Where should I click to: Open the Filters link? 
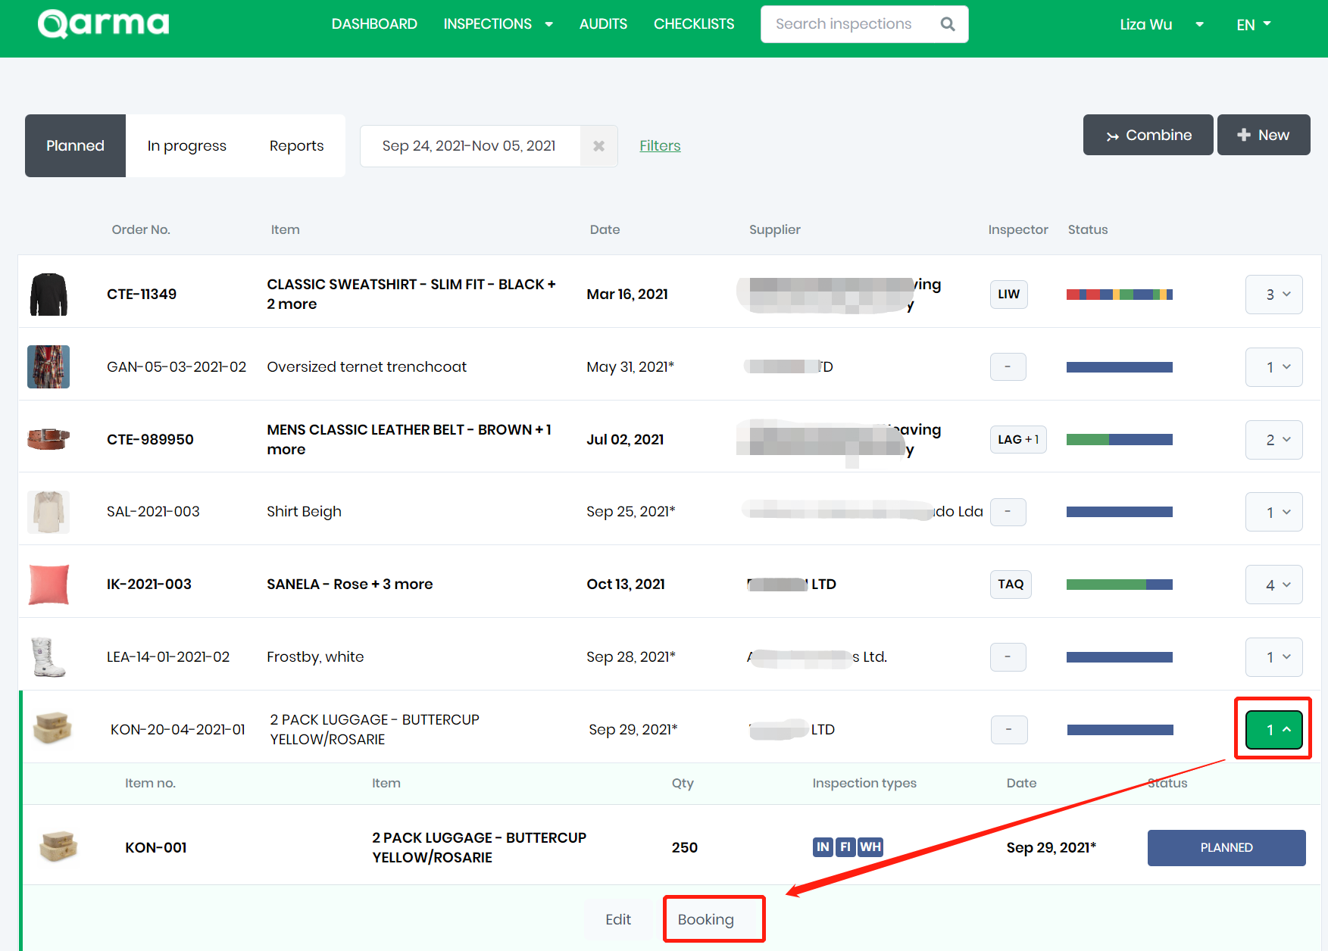(660, 145)
